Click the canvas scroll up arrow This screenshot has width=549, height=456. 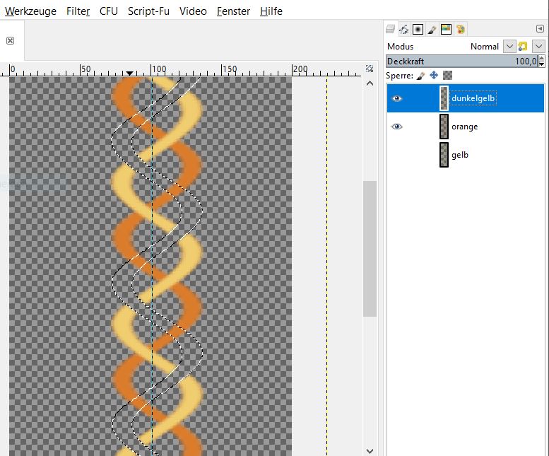(x=370, y=83)
